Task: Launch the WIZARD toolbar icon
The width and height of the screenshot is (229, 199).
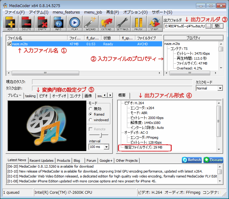Action: click(91, 23)
